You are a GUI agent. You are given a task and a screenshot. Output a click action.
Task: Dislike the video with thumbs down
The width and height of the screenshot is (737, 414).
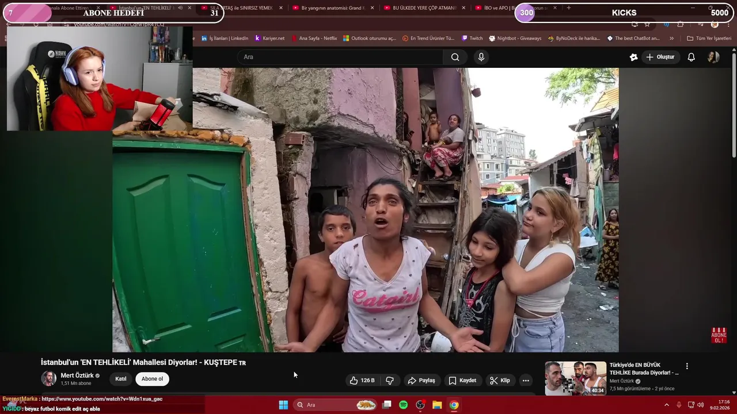coord(390,380)
